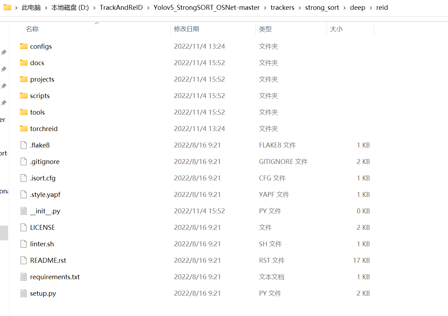Go to Yolov5_StrongSORT_OSNet-master breadcrumb folder
The width and height of the screenshot is (448, 316).
pyautogui.click(x=206, y=7)
